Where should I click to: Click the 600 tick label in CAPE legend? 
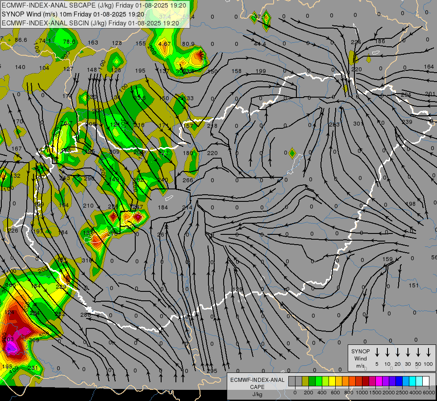point(335,393)
